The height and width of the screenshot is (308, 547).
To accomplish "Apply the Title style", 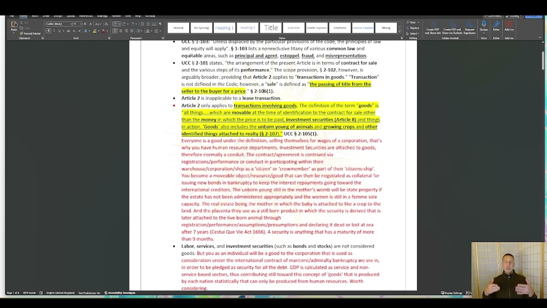I will (x=271, y=28).
